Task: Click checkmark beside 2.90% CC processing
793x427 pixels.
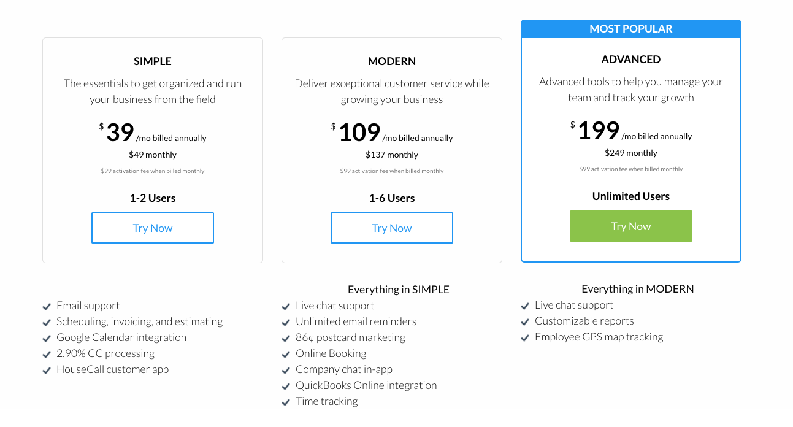Action: (x=47, y=354)
